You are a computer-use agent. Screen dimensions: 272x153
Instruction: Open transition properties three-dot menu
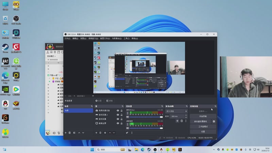click(186, 121)
